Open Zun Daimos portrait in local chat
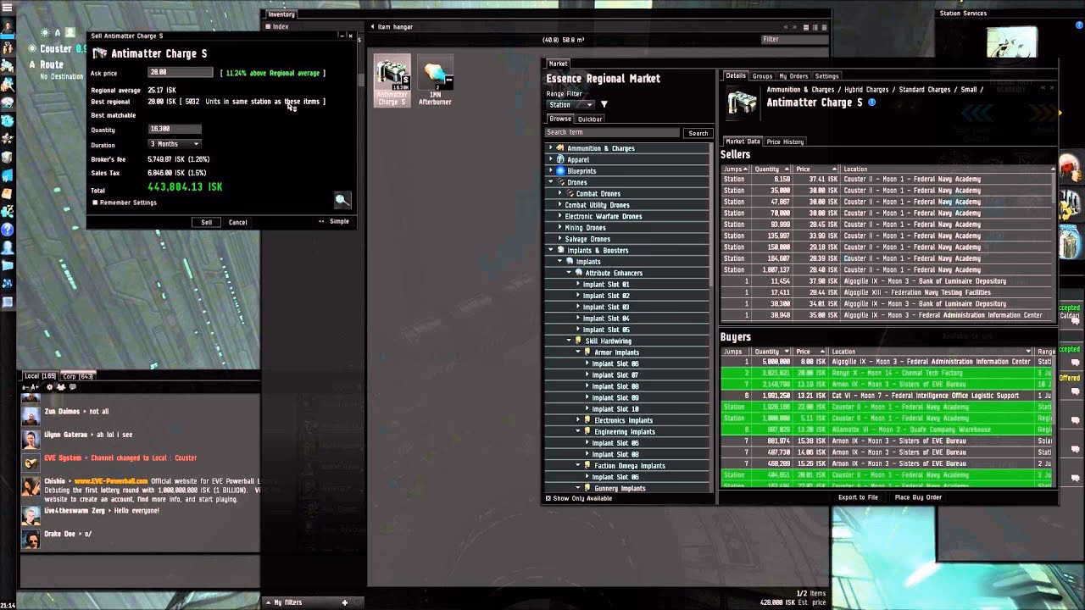 [x=31, y=415]
